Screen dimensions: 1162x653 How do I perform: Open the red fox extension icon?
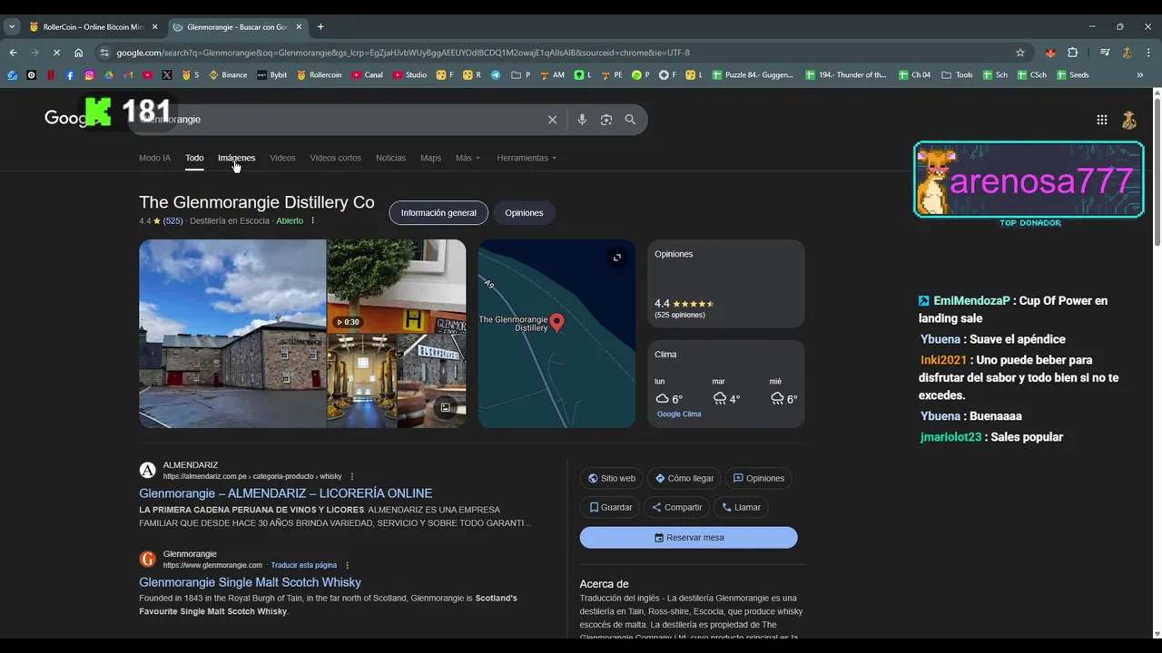tap(1050, 53)
